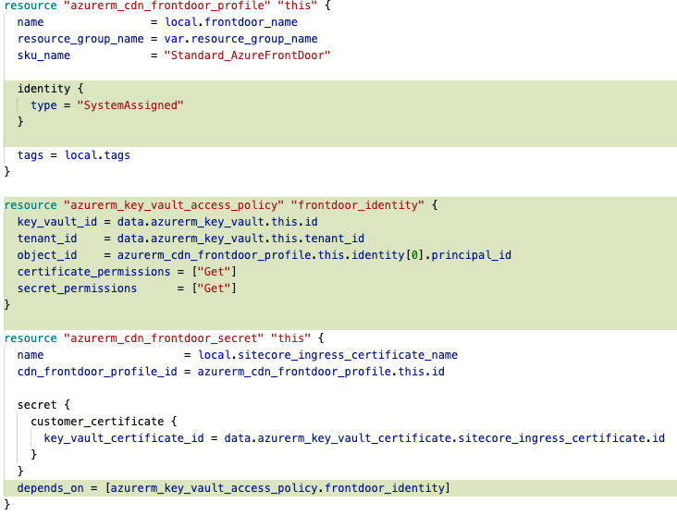The image size is (677, 515).
Task: Click the secret block keyword
Action: click(x=37, y=405)
